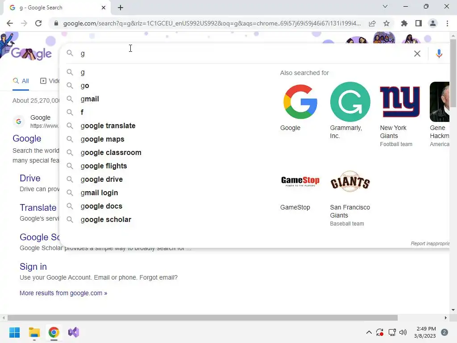Image resolution: width=457 pixels, height=343 pixels.
Task: Click 'More results from google.com »'
Action: click(63, 293)
